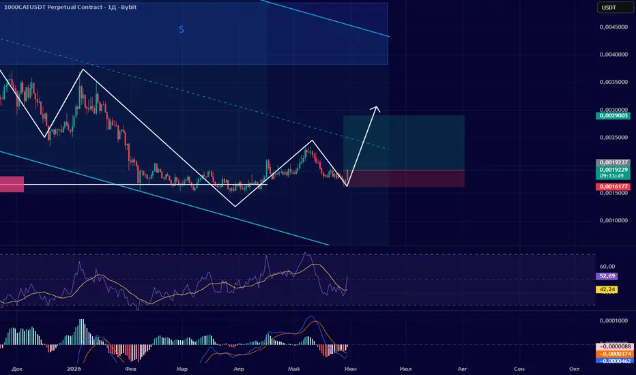Select the orange -0,0000374 signal value tag

[x=614, y=354]
